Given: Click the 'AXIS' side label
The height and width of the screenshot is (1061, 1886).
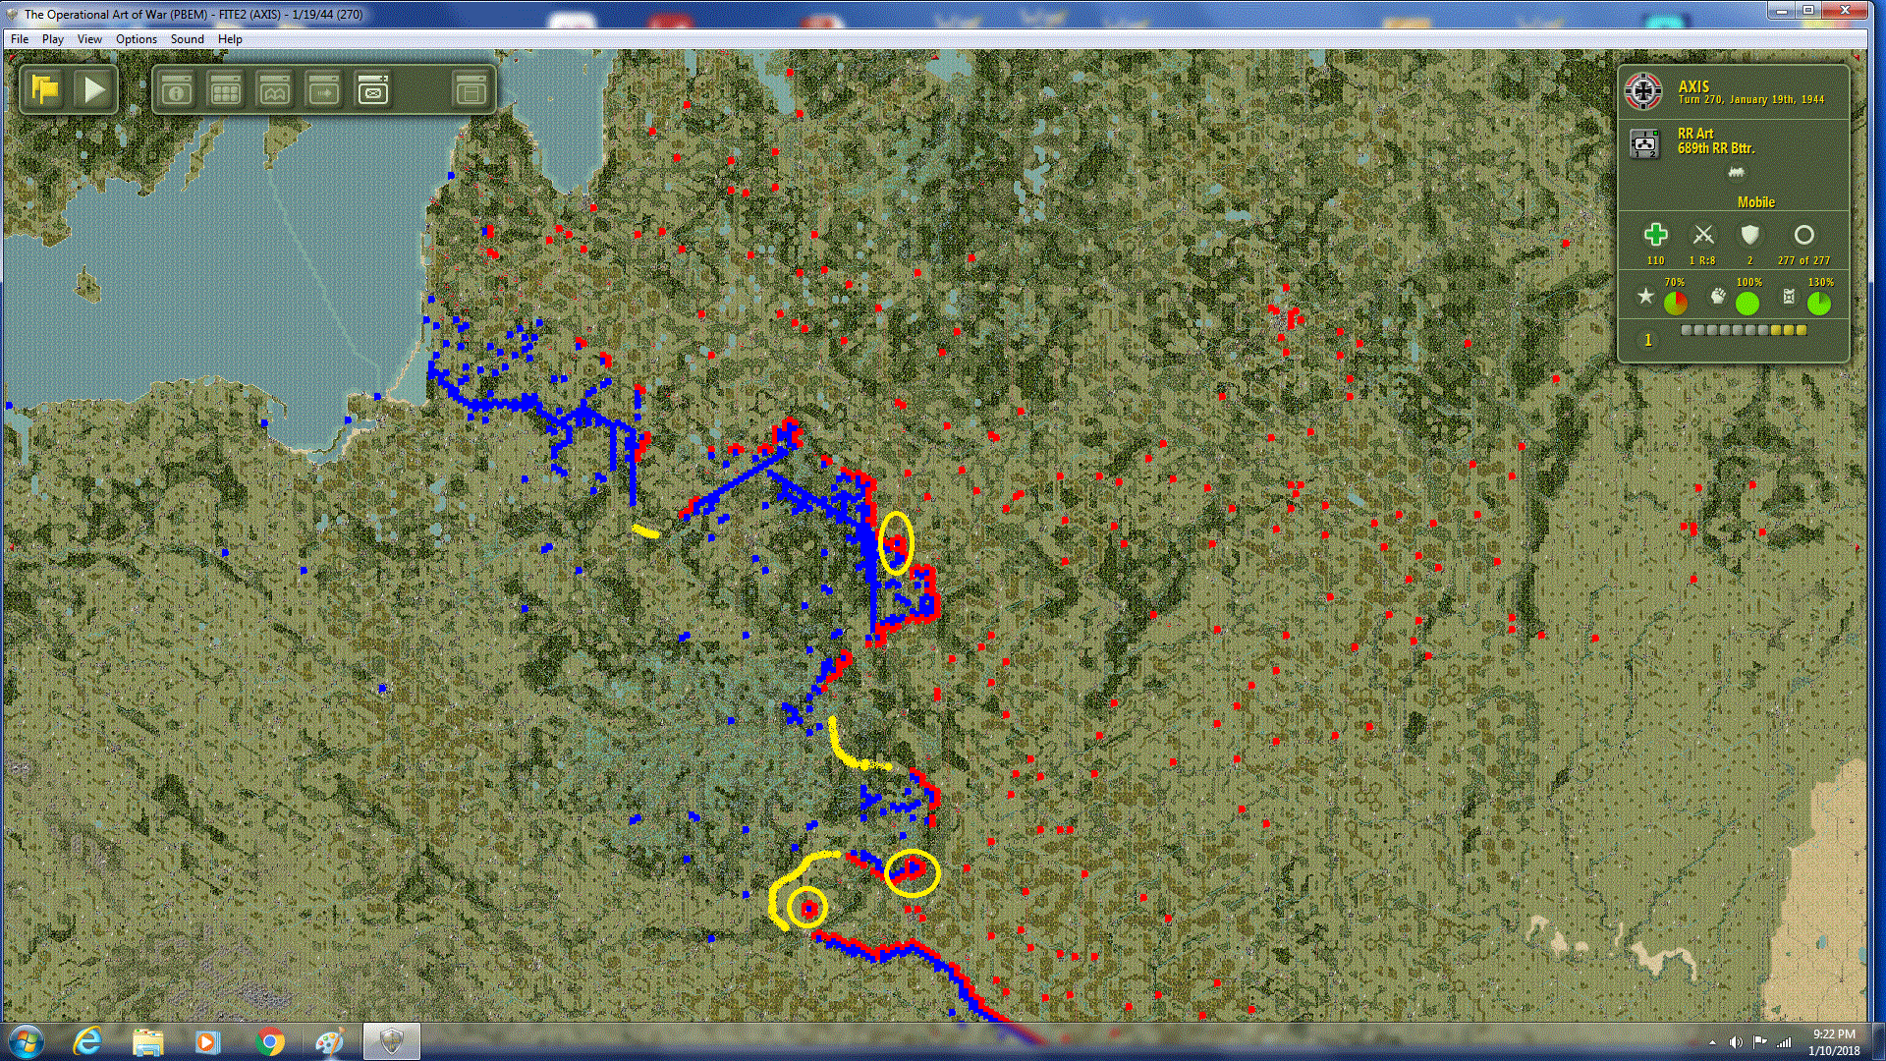Looking at the screenshot, I should coord(1693,86).
